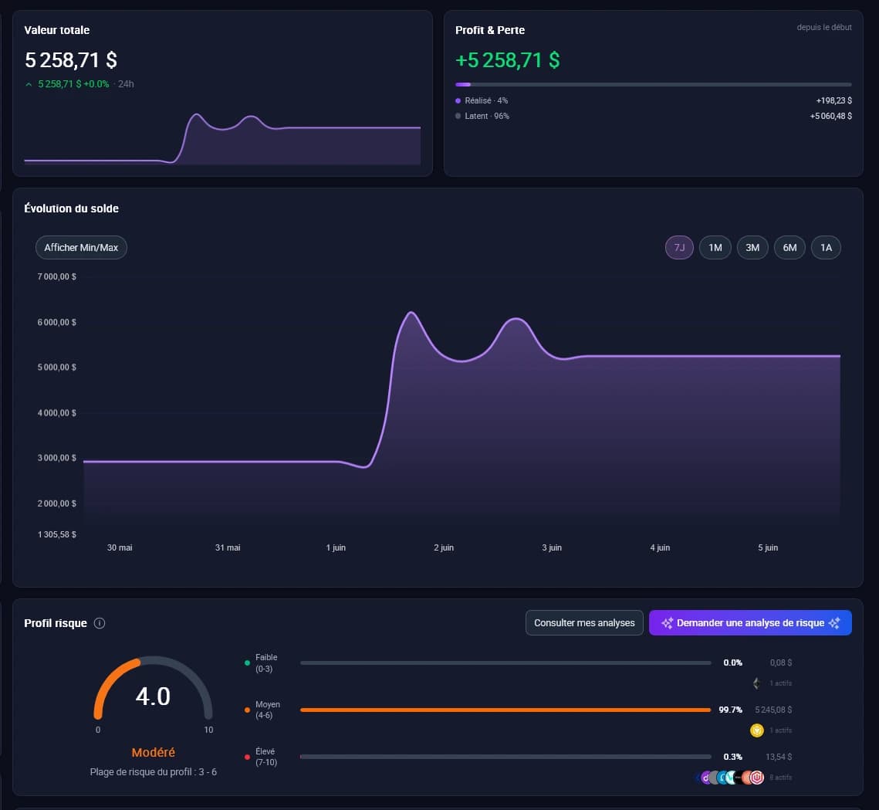Click Demander une analyse de risque button

click(x=751, y=622)
